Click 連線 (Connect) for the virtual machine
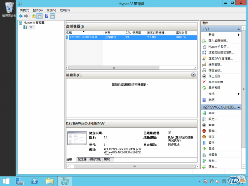 coord(212,113)
